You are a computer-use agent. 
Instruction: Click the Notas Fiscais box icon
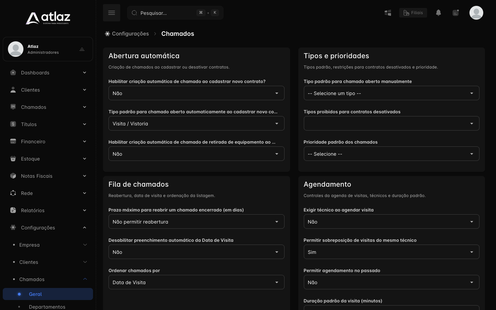pyautogui.click(x=13, y=176)
